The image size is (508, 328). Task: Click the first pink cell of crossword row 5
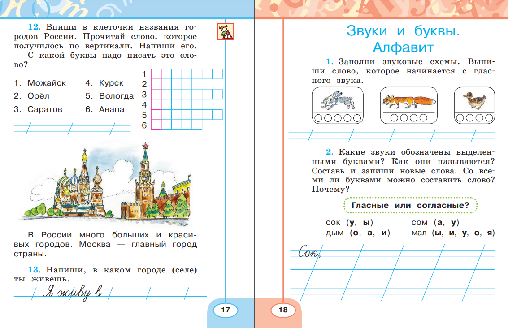(x=156, y=115)
